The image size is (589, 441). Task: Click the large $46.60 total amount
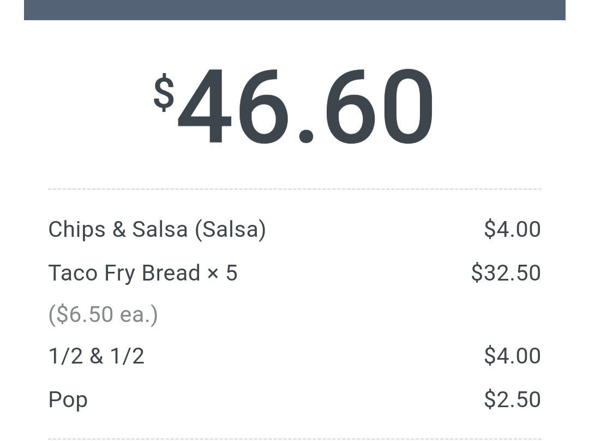pyautogui.click(x=305, y=106)
